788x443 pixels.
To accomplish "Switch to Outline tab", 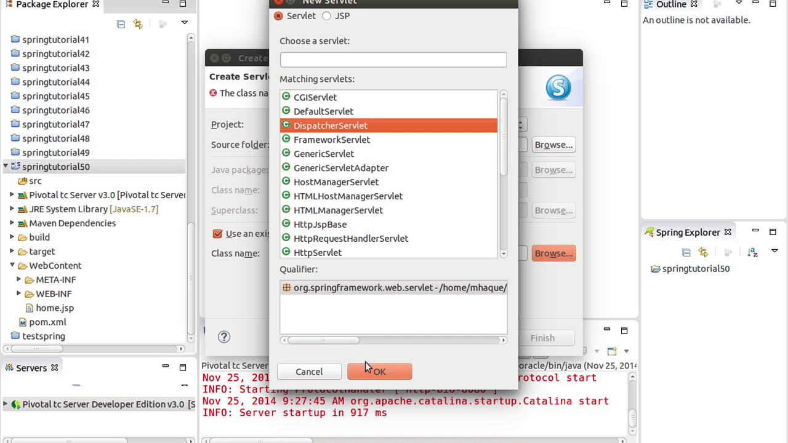I will (x=671, y=4).
